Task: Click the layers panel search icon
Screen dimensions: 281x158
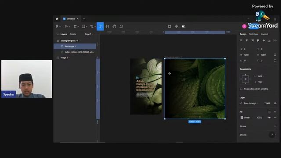Action: click(x=58, y=34)
